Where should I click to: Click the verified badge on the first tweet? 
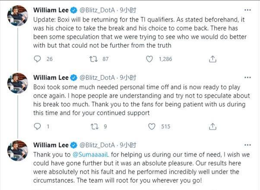[x=73, y=10]
